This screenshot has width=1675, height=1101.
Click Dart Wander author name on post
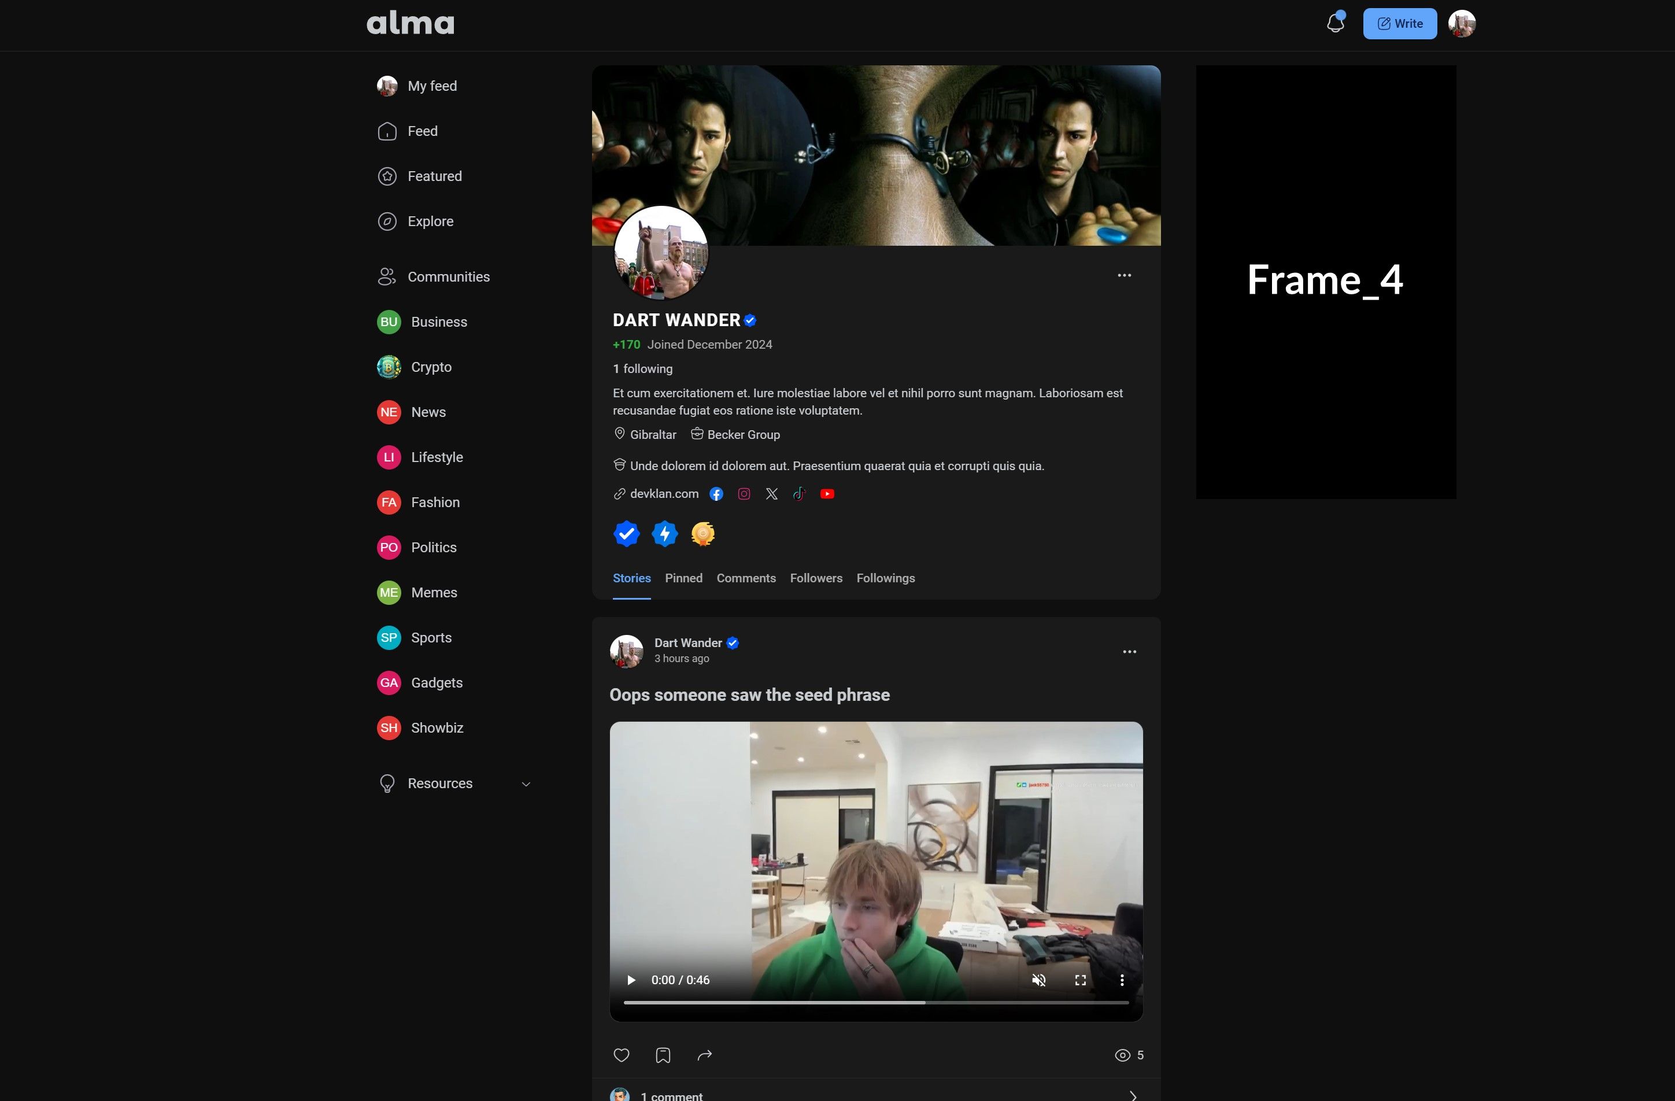(687, 642)
